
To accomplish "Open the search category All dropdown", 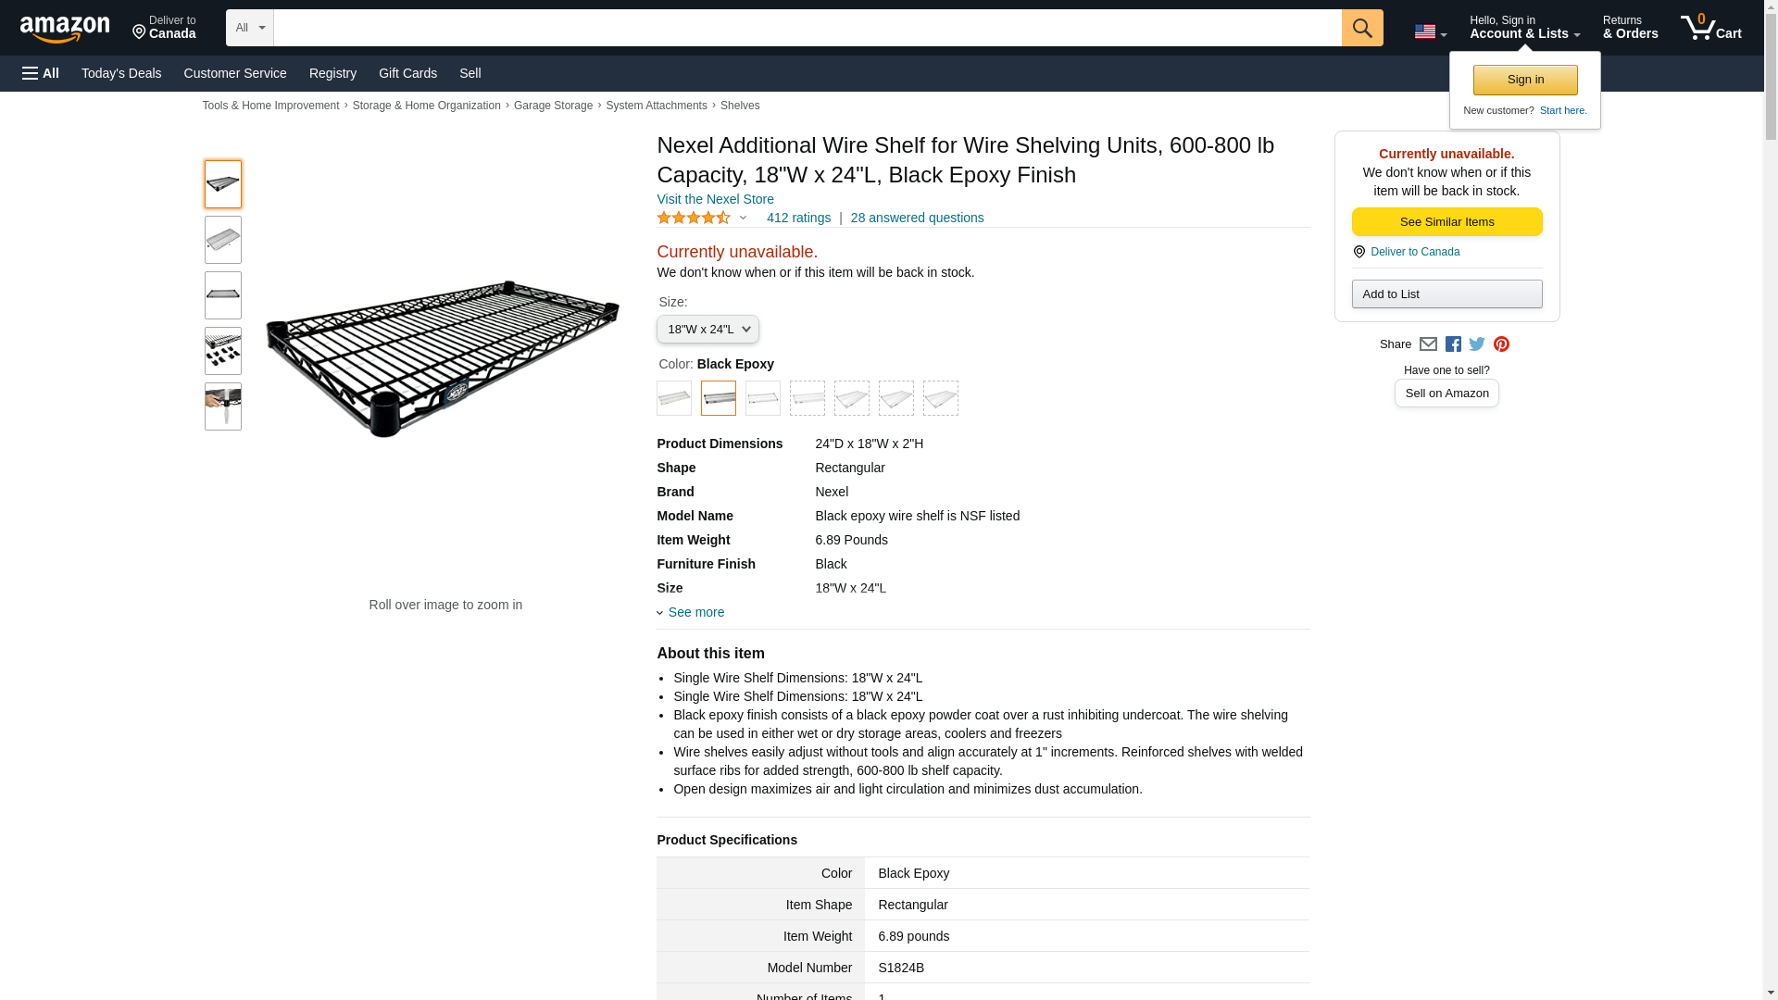I will [x=249, y=28].
